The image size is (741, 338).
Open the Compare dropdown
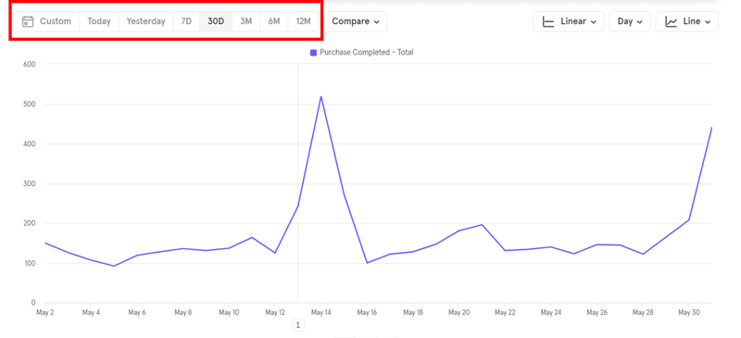356,21
